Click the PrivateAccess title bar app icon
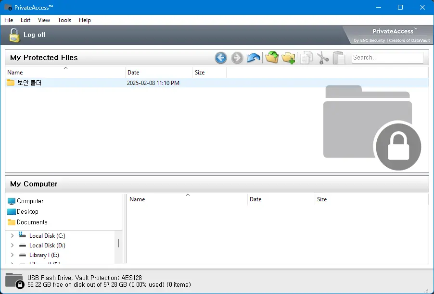Viewport: 434px width, 294px height. 8,8
